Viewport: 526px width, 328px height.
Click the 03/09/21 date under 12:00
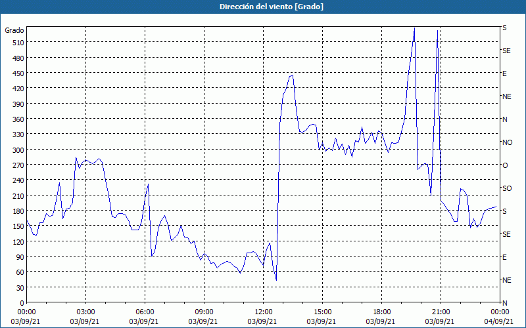[262, 321]
